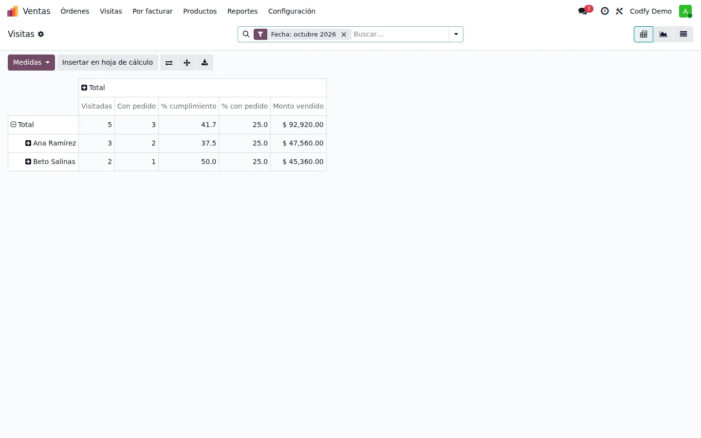This screenshot has height=438, width=701.
Task: Open the Codfy Demo company switcher
Action: [651, 11]
